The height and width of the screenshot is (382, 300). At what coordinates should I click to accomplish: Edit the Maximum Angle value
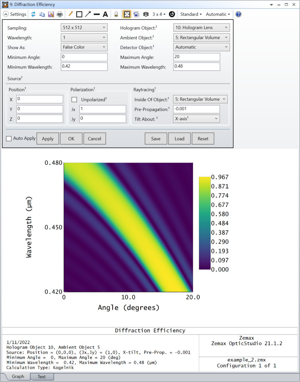[x=196, y=57]
